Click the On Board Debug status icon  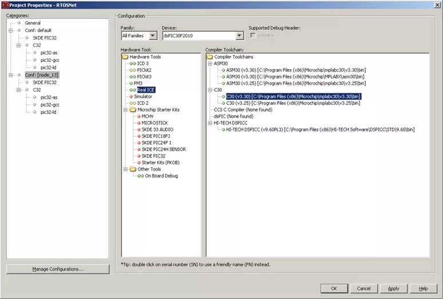click(140, 176)
